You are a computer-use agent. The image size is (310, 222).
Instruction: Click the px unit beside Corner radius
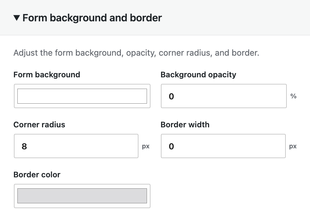tap(146, 146)
